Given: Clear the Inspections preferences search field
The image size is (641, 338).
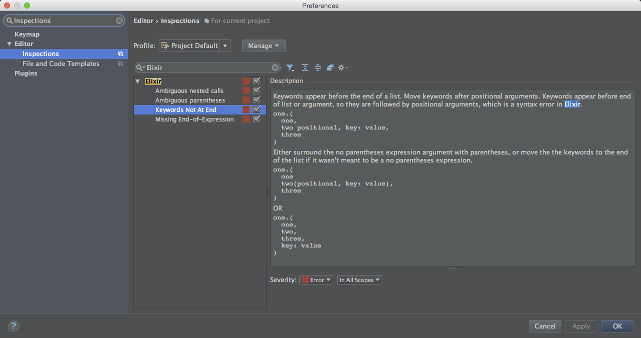Looking at the screenshot, I should click(x=119, y=20).
